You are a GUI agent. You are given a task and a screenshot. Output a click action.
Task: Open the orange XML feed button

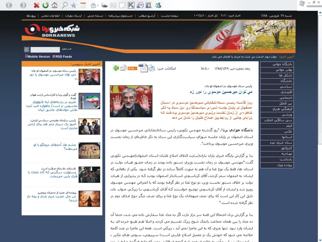[x=132, y=68]
